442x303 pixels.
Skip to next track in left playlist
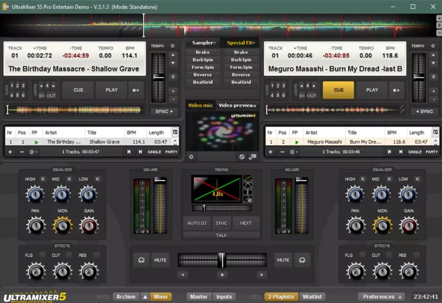click(140, 152)
